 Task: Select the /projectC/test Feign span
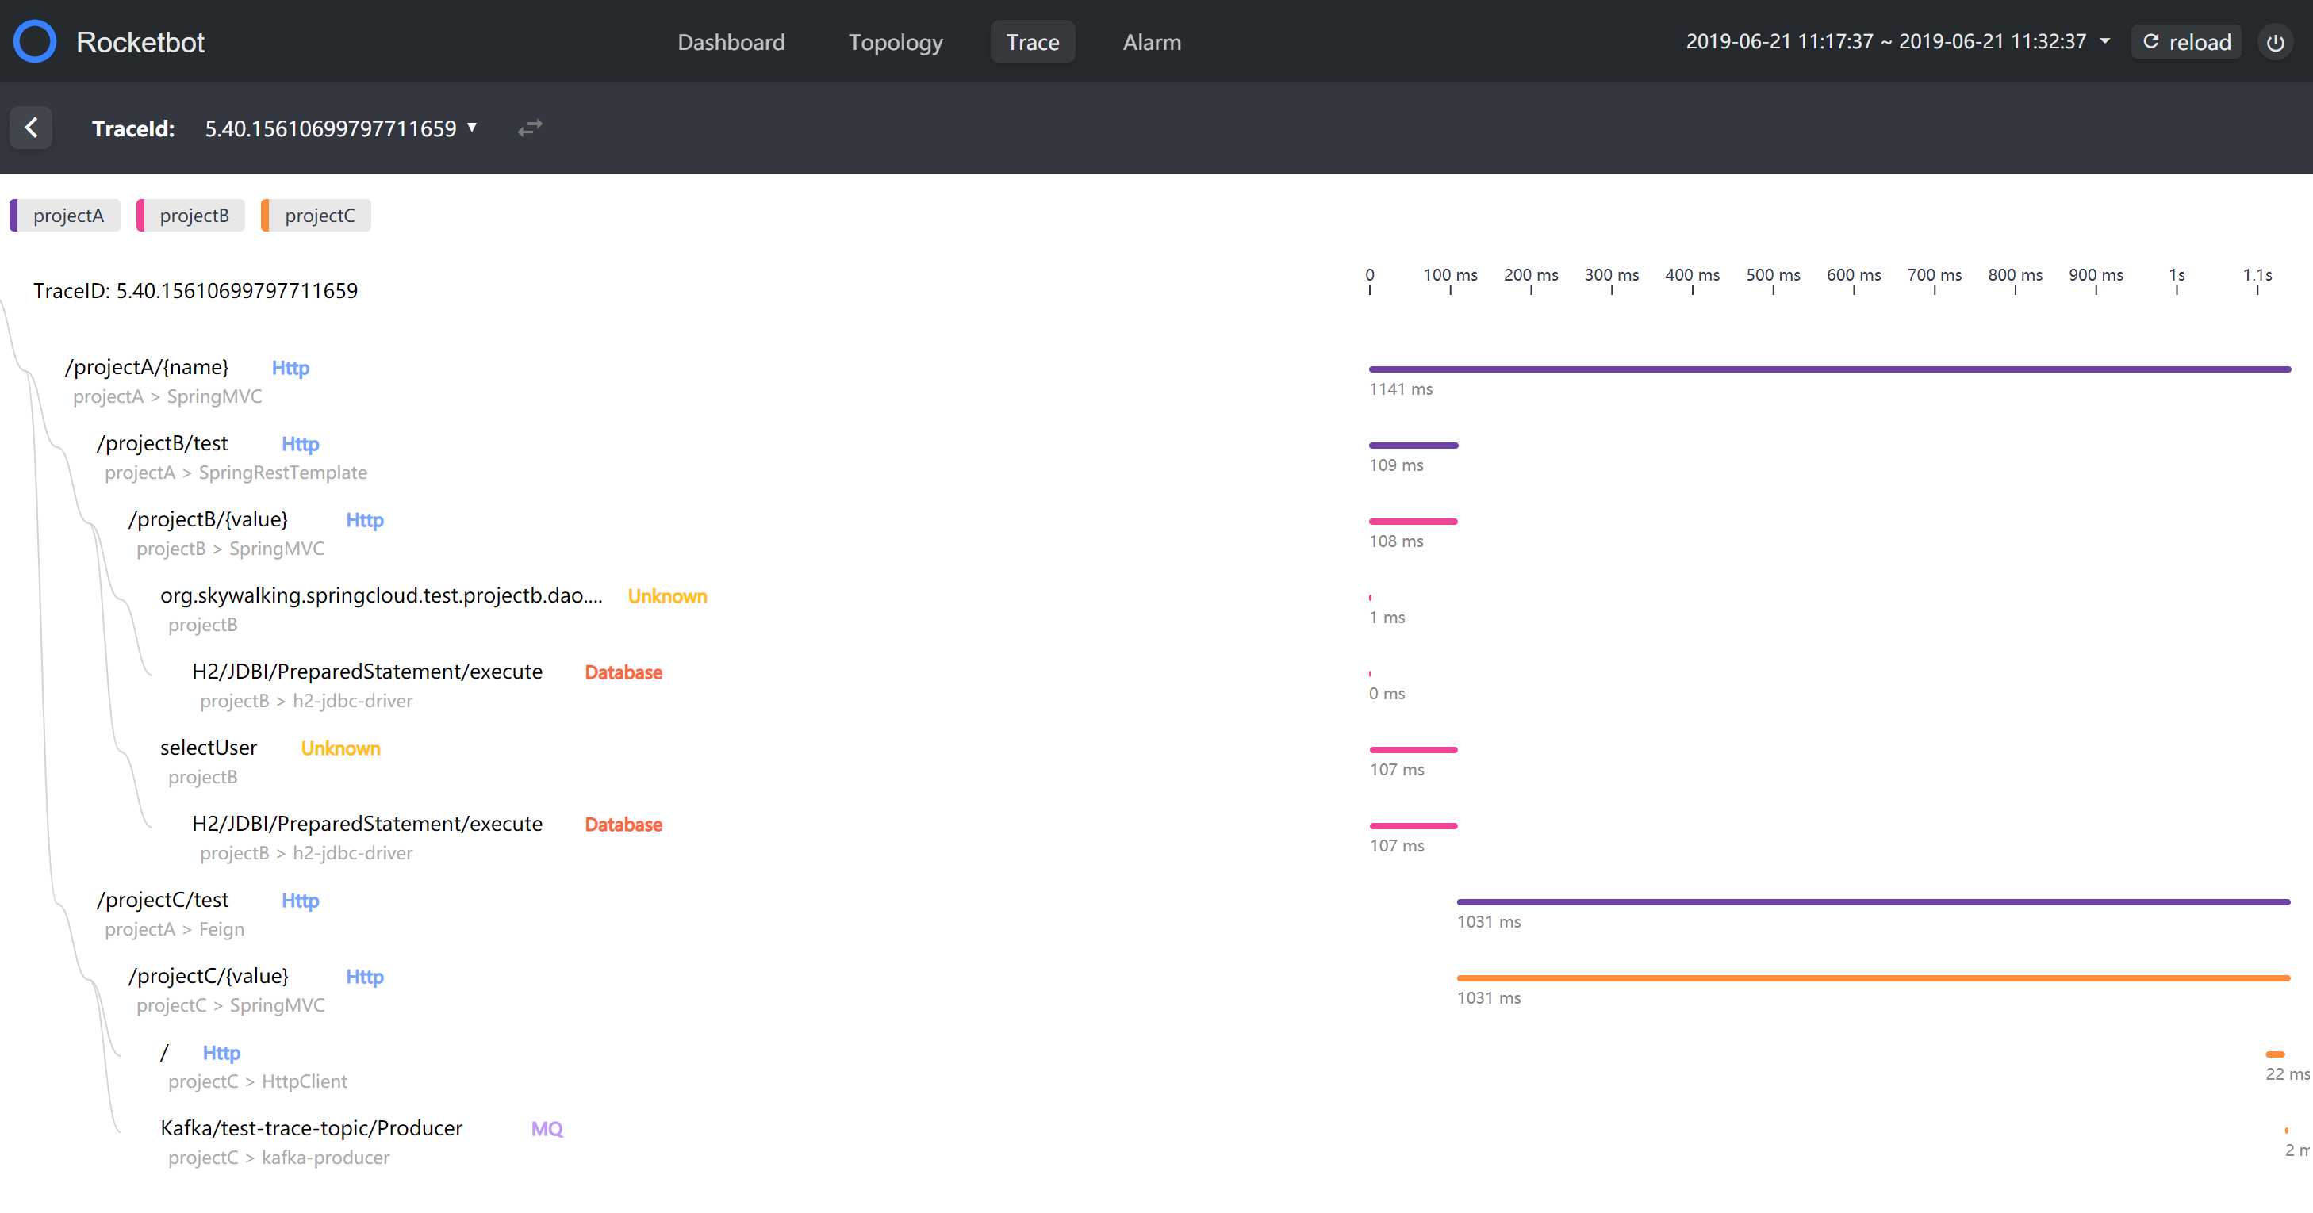click(x=163, y=900)
